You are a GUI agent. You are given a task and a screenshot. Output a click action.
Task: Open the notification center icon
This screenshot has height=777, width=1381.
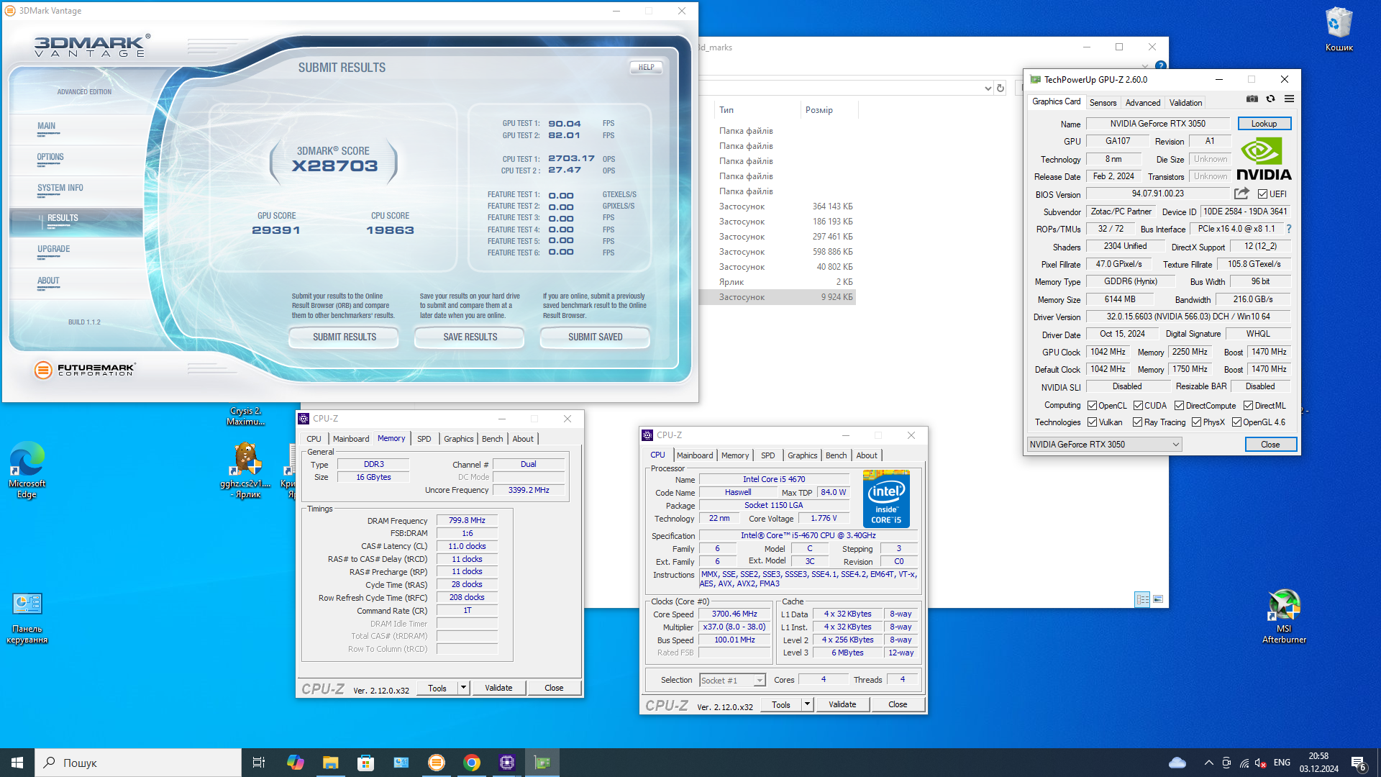coord(1359,763)
